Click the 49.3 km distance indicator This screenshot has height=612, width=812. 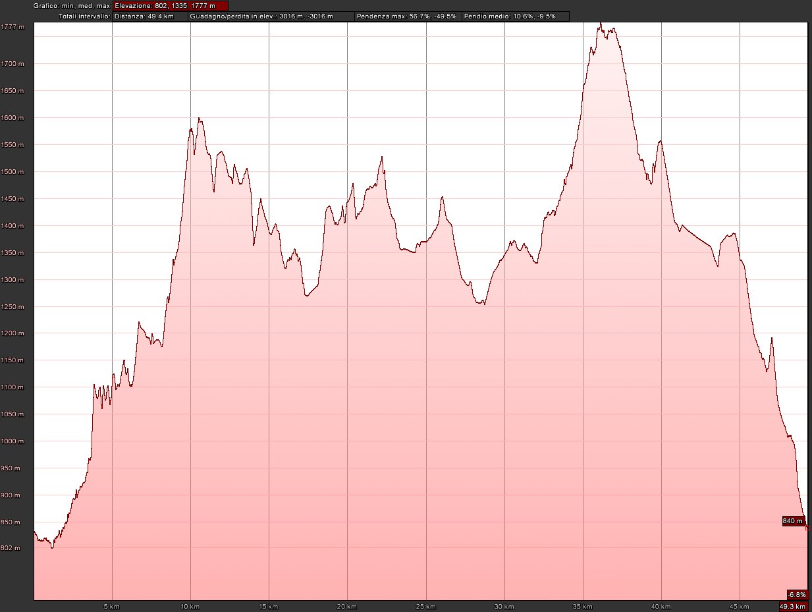click(793, 606)
